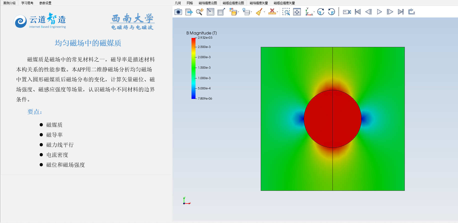
Task: Click the B Magnitude color legend bar
Action: click(x=193, y=68)
